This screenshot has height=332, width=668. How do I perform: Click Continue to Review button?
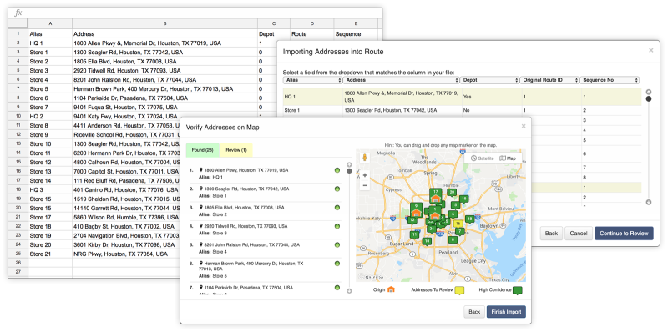624,234
